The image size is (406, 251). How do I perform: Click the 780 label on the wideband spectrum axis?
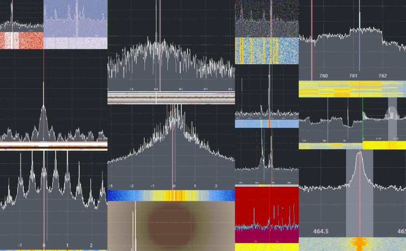pos(323,76)
